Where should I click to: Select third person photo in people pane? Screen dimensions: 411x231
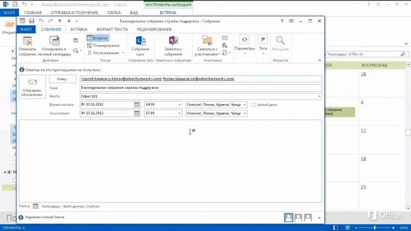tap(308, 218)
